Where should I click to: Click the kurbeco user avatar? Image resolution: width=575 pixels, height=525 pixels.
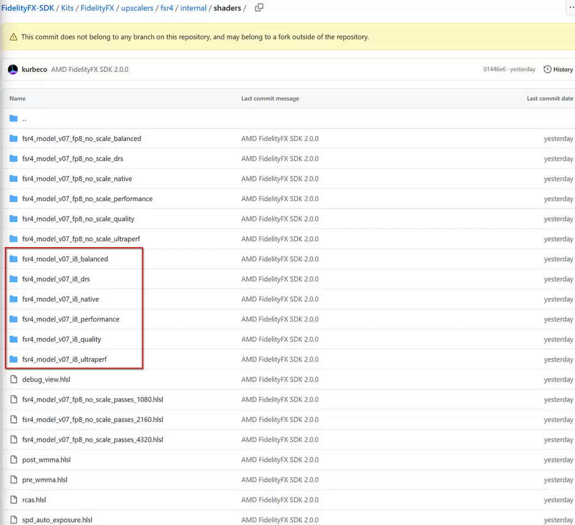click(13, 69)
